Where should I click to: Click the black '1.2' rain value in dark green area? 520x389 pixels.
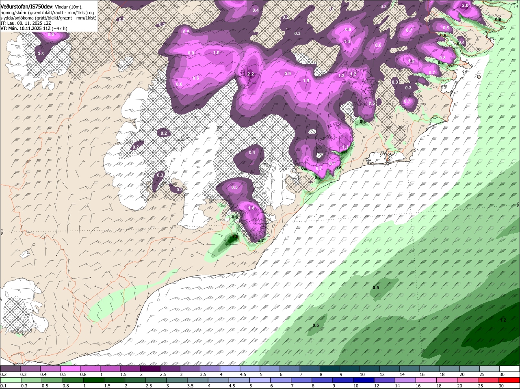(x=503, y=320)
